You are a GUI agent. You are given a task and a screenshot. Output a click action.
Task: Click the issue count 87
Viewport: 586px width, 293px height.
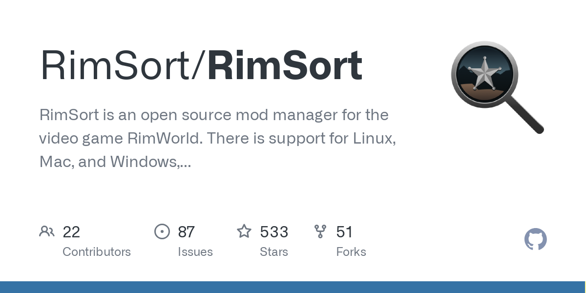point(186,232)
